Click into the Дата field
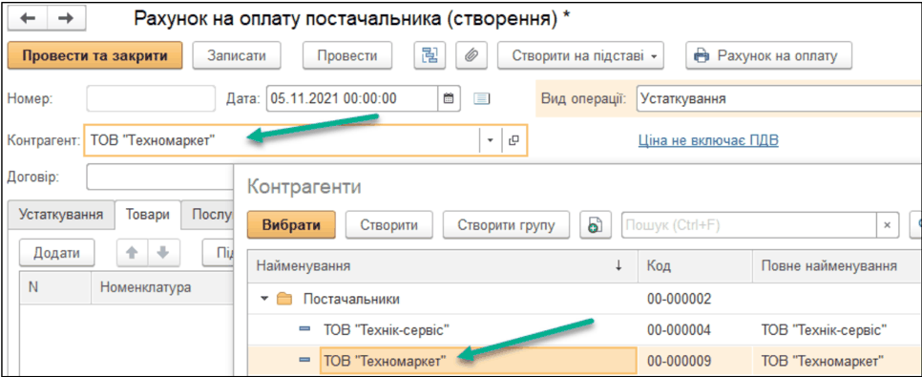Viewport: 922px width, 377px height. 351,98
